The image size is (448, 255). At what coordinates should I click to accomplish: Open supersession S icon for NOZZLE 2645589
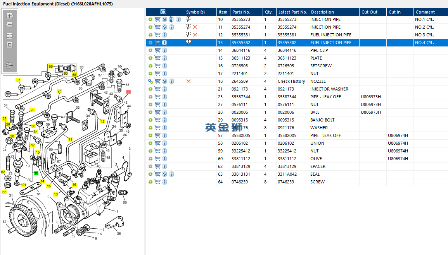pyautogui.click(x=164, y=81)
